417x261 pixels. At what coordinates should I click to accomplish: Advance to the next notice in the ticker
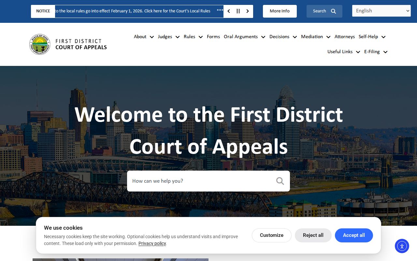pyautogui.click(x=248, y=11)
